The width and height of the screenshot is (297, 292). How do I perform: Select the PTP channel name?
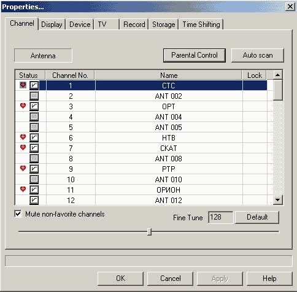(x=169, y=169)
